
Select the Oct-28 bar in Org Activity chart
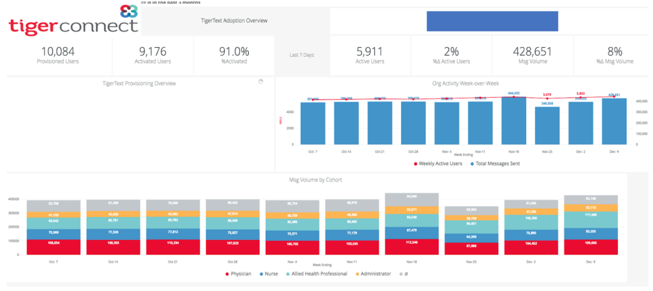[x=413, y=123]
